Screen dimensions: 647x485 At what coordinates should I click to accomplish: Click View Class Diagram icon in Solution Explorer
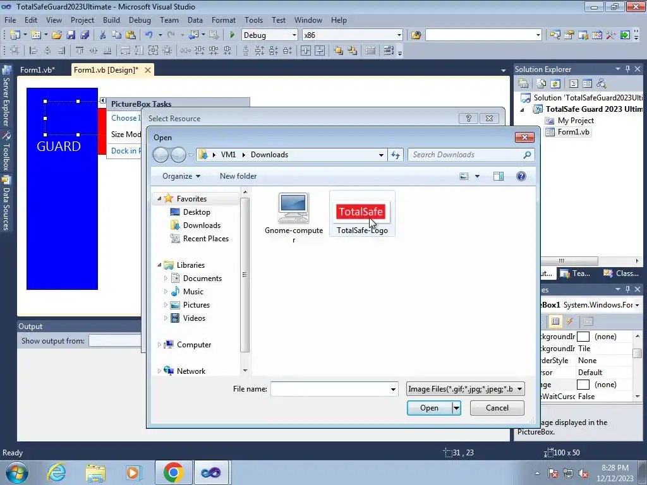[602, 84]
